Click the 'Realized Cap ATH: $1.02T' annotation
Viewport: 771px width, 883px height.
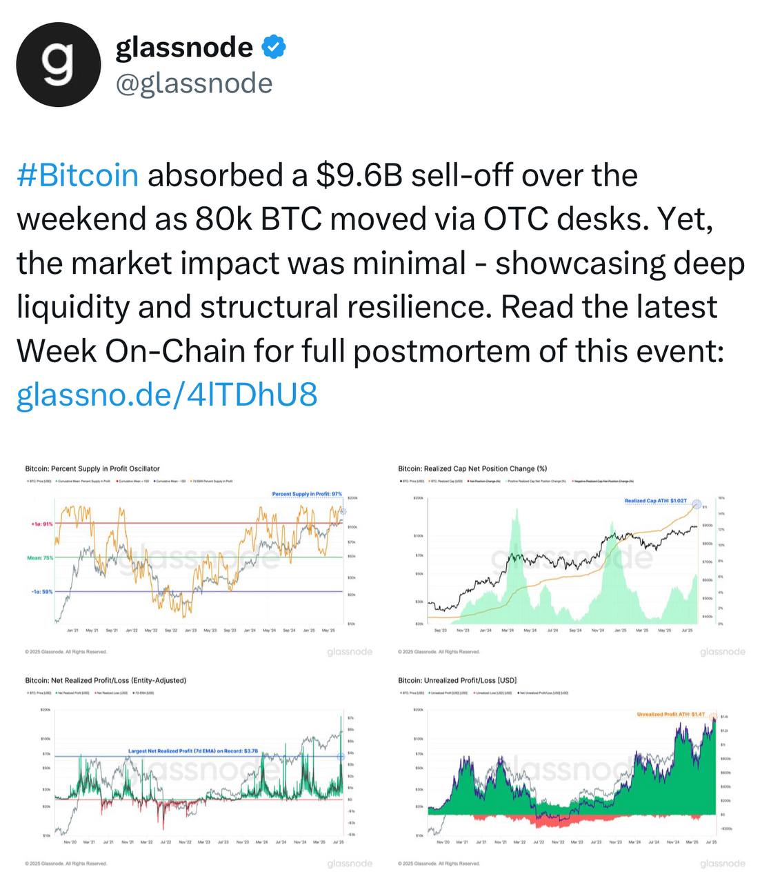click(x=656, y=501)
